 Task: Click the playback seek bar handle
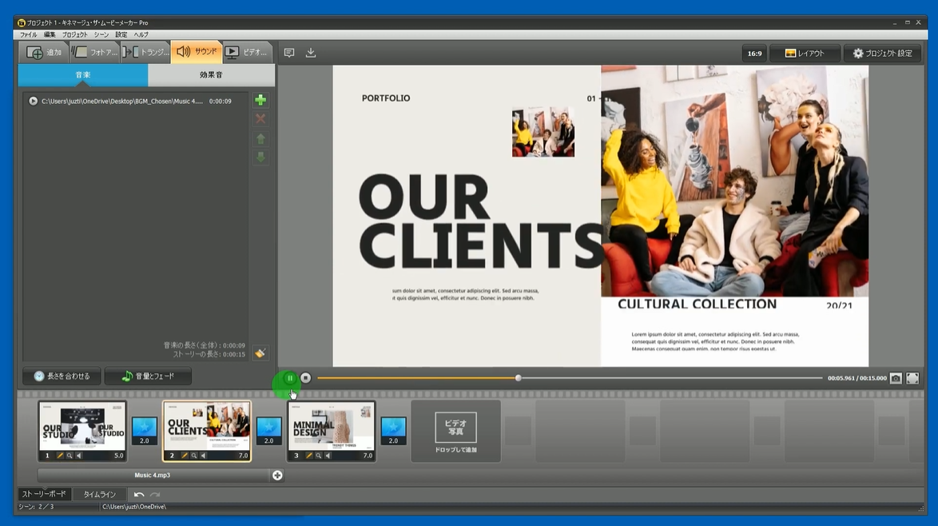point(518,378)
